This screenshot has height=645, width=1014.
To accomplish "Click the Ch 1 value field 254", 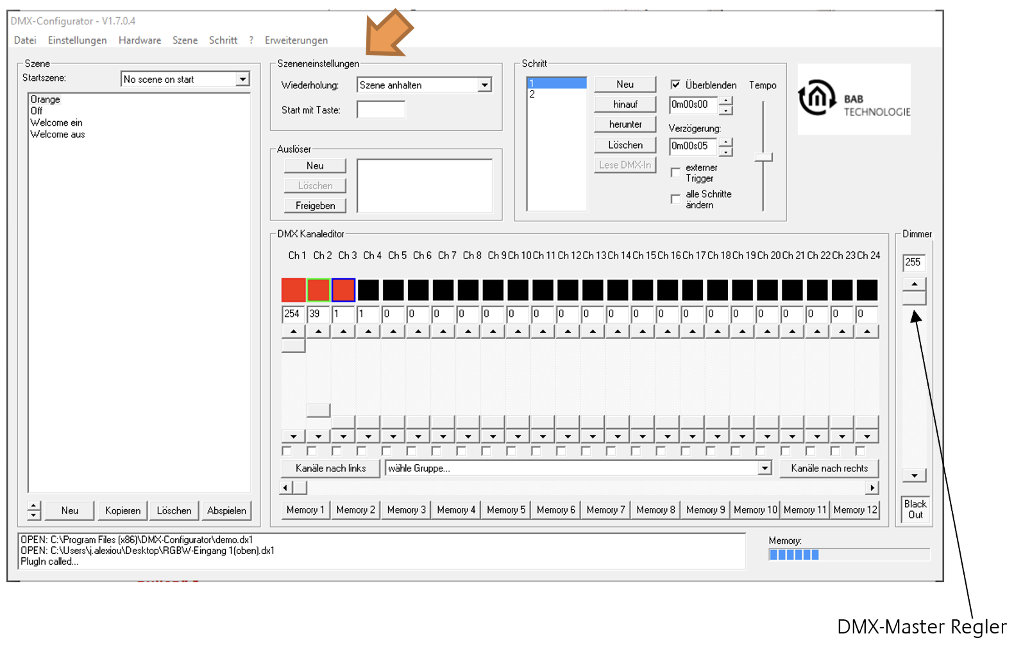I will tap(293, 314).
